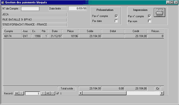Select exercise cell 1998
179x105 pixels.
pyautogui.click(x=36, y=36)
